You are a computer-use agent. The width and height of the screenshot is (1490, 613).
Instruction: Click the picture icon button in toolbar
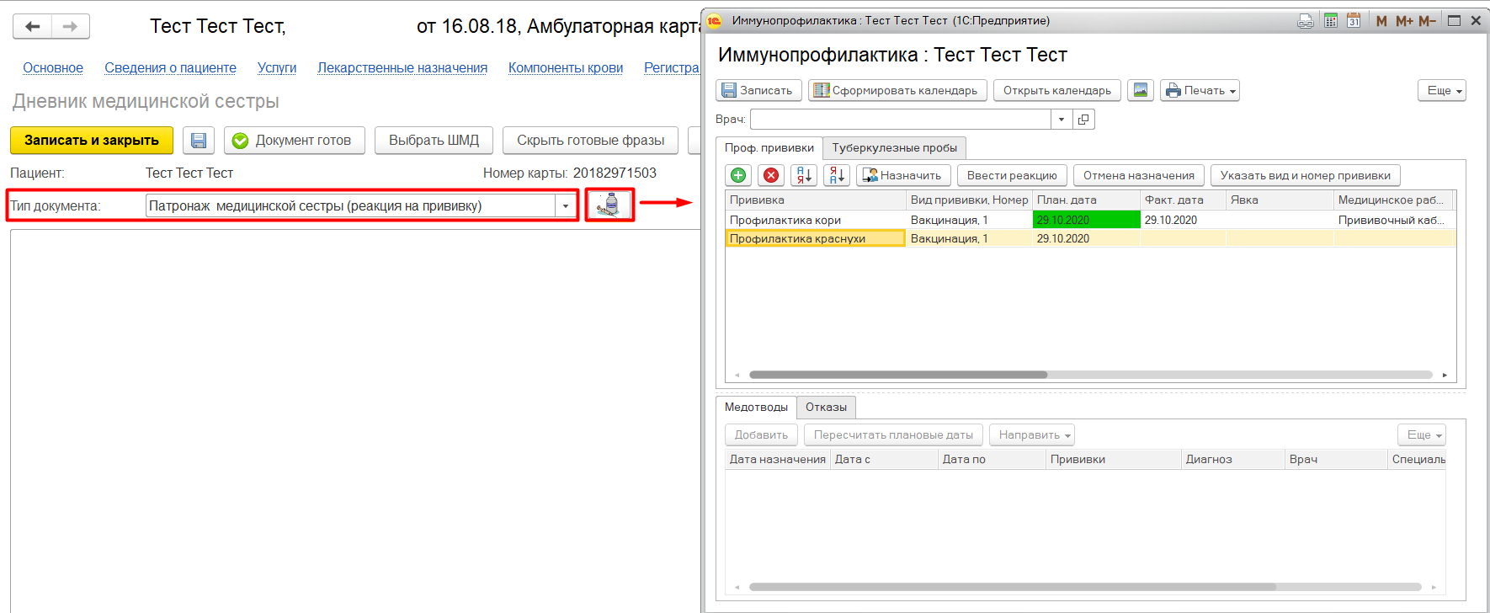point(1141,90)
